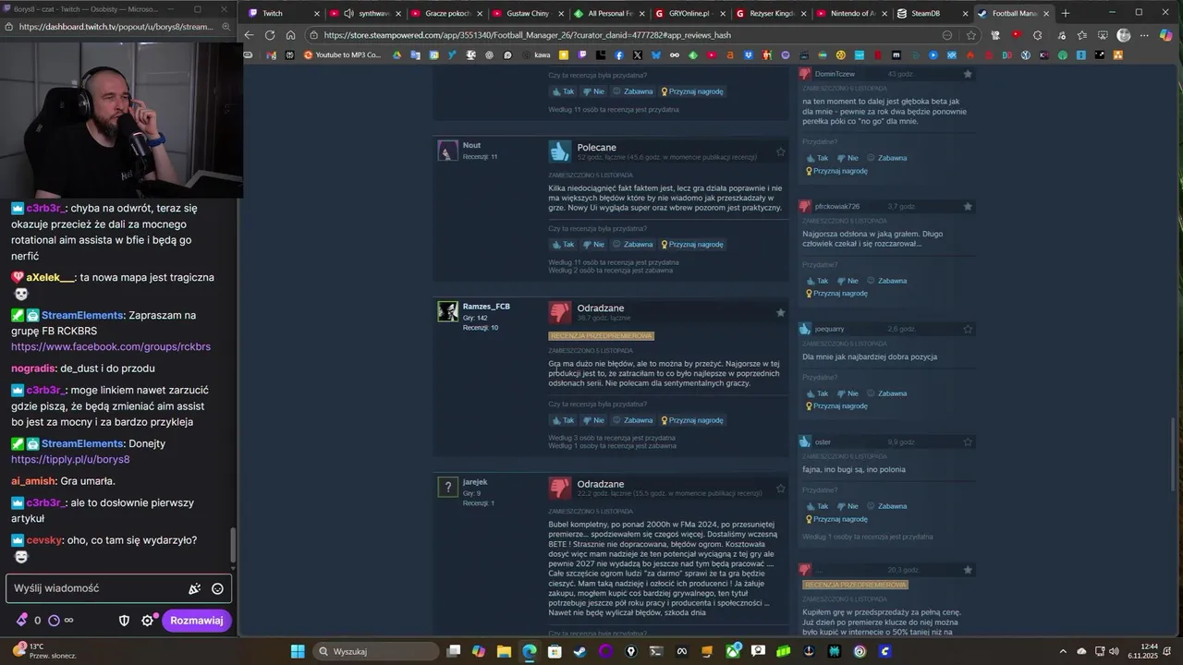Click the store.steampowered.com address bar

tap(643, 35)
